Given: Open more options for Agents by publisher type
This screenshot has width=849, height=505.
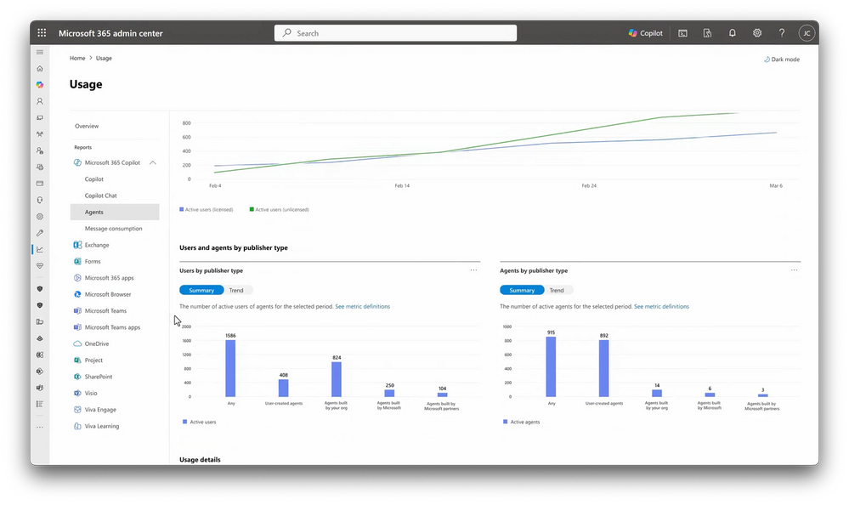Looking at the screenshot, I should 795,270.
